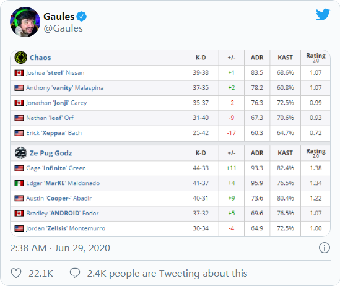Select player Gage 'Infinite' Green
Image resolution: width=340 pixels, height=286 pixels.
pos(56,168)
